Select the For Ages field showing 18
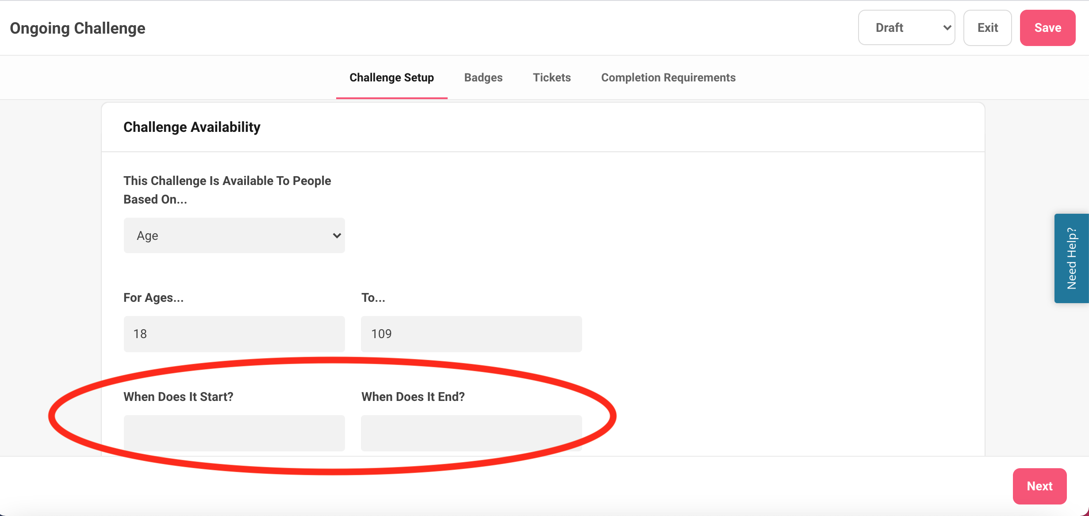 point(234,334)
